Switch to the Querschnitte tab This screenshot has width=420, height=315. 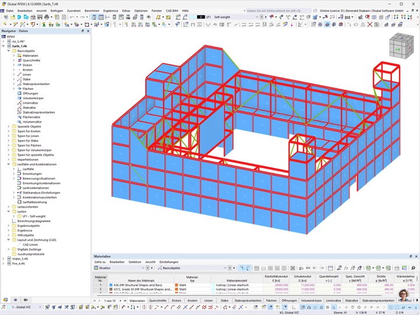tap(157, 301)
